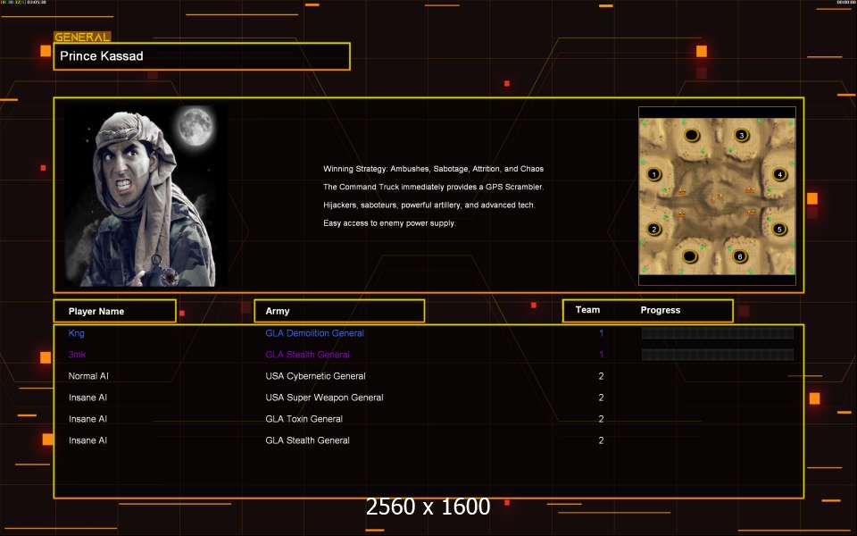Click start position 1 on the map

pyautogui.click(x=654, y=174)
